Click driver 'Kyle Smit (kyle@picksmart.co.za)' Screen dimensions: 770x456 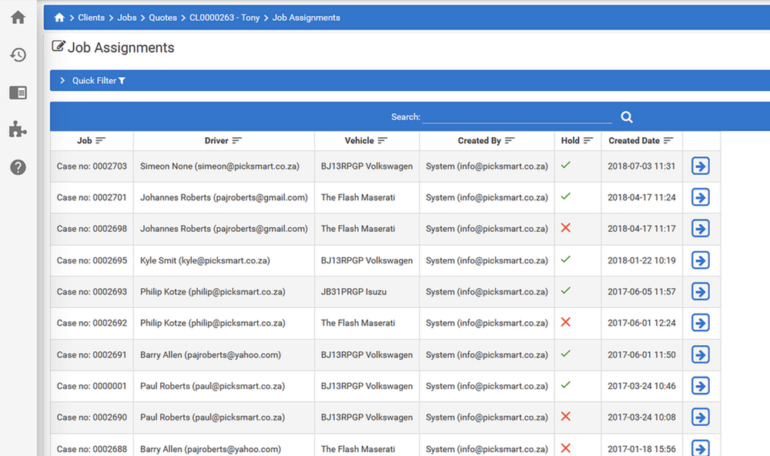point(205,260)
